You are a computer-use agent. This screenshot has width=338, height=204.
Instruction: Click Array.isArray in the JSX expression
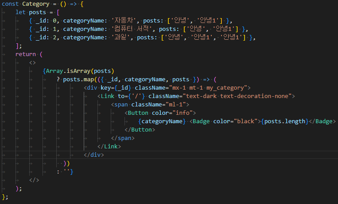point(68,71)
